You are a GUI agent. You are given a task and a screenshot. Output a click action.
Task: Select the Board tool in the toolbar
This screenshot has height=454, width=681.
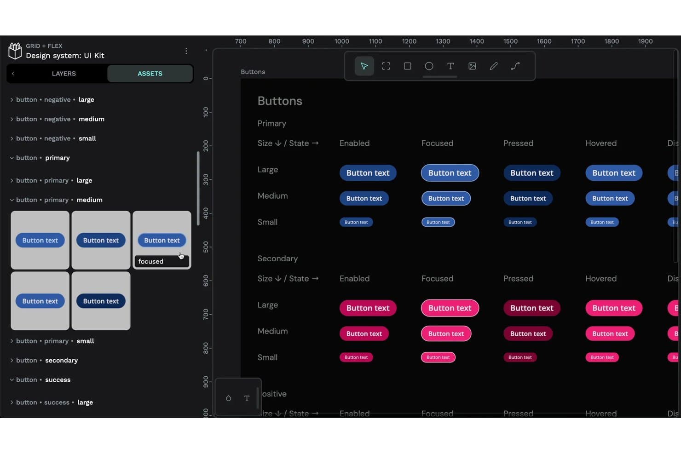click(386, 66)
